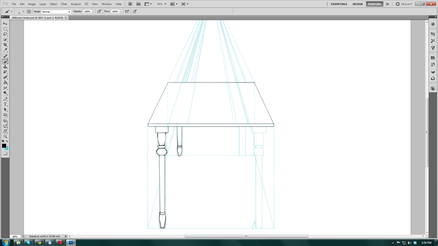Open the Layer menu
438x246 pixels.
pos(43,4)
